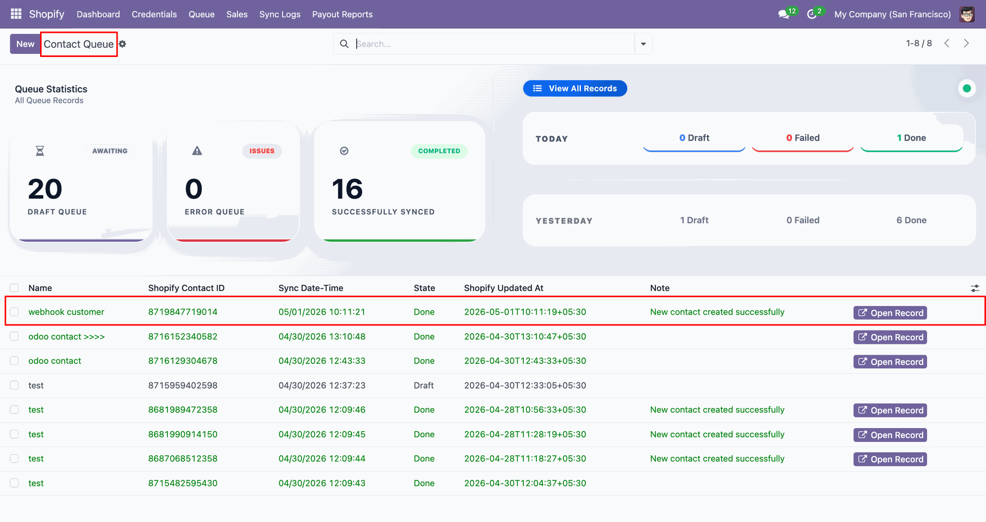Tick the checkbox for row 8681989472358
This screenshot has width=986, height=522.
point(14,410)
